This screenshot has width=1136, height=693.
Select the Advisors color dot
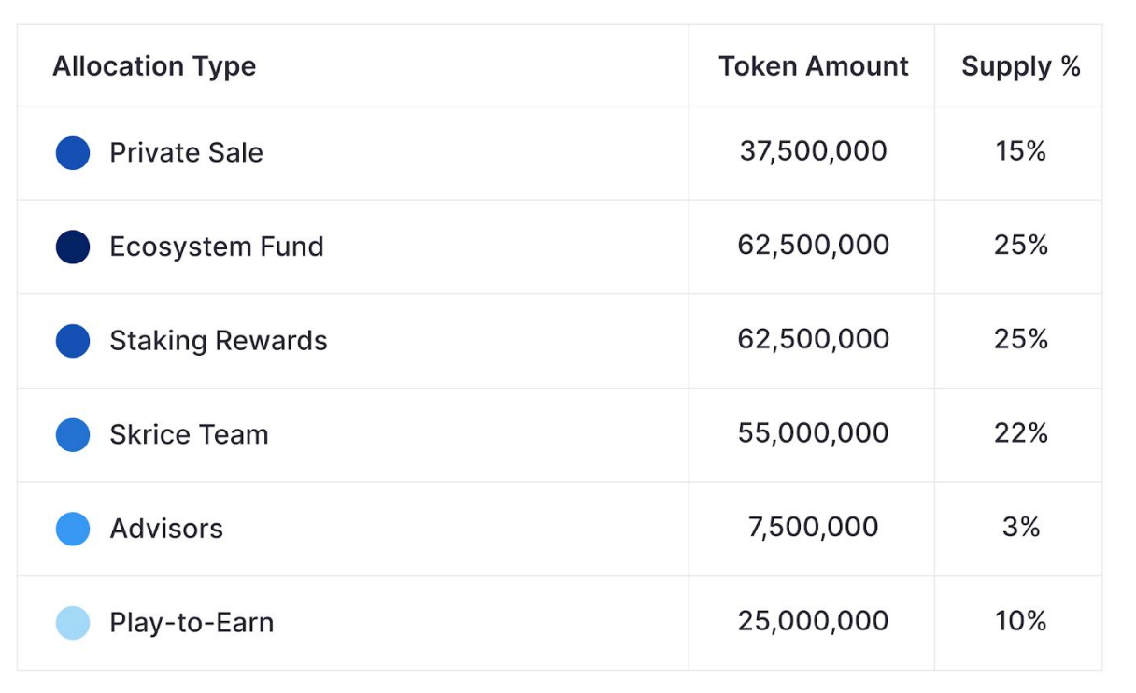[x=73, y=529]
